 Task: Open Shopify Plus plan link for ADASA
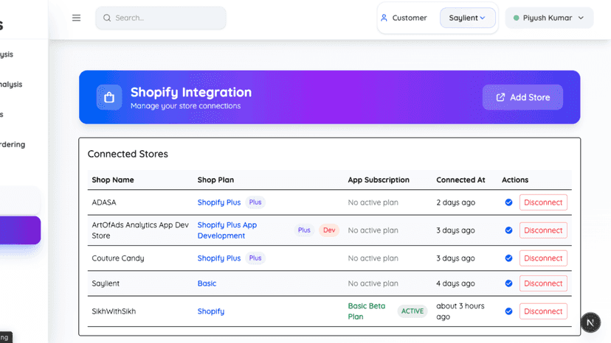(219, 202)
